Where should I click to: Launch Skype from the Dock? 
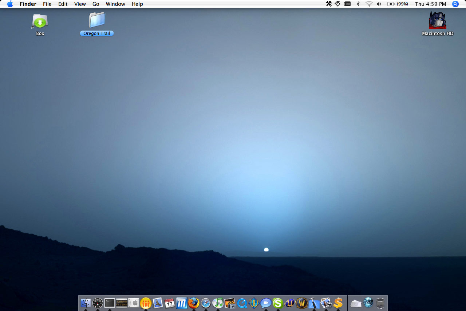(278, 303)
